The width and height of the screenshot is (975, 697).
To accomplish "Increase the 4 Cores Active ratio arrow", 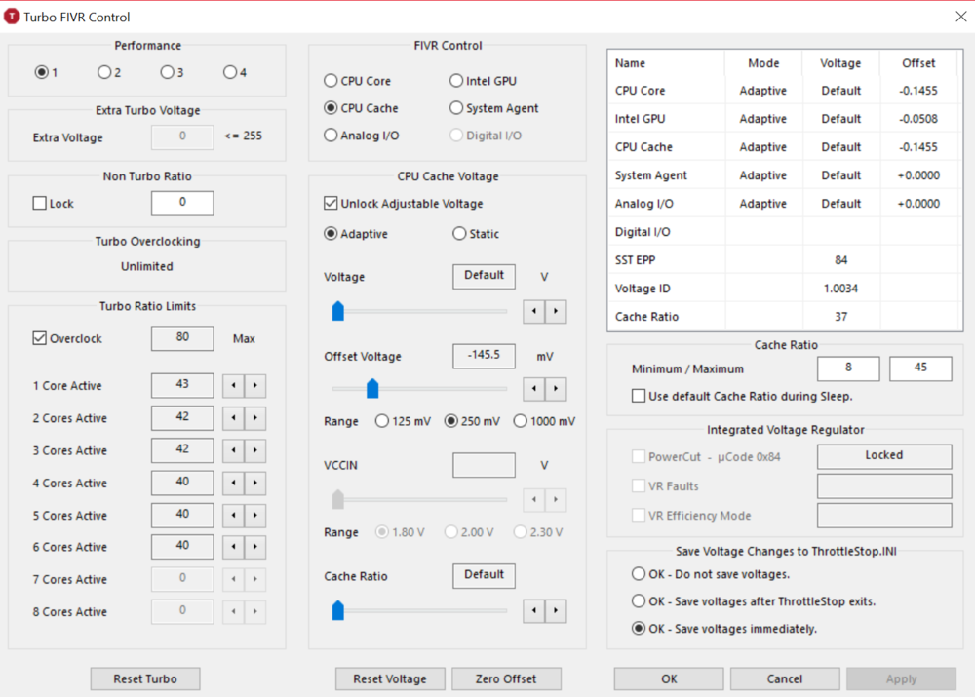I will coord(254,484).
